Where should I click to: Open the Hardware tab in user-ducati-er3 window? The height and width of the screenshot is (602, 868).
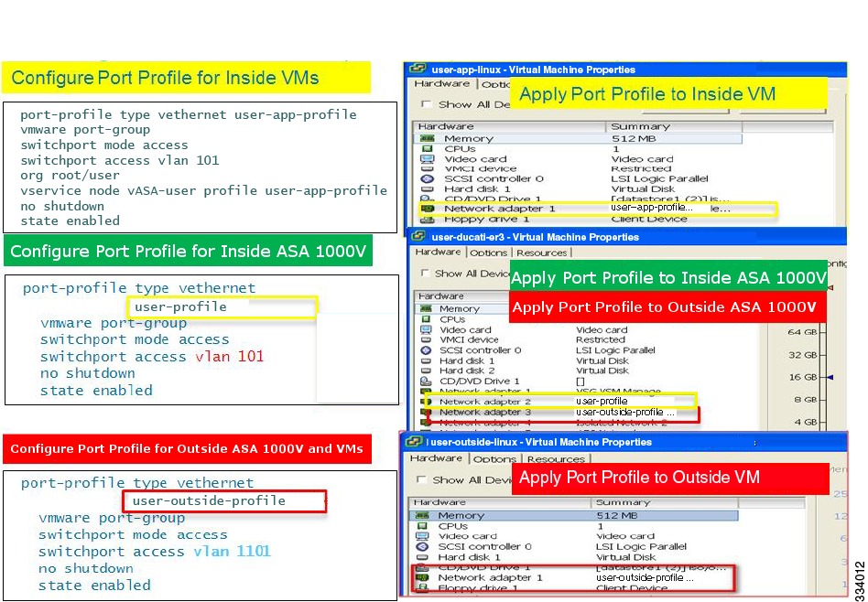[x=438, y=253]
